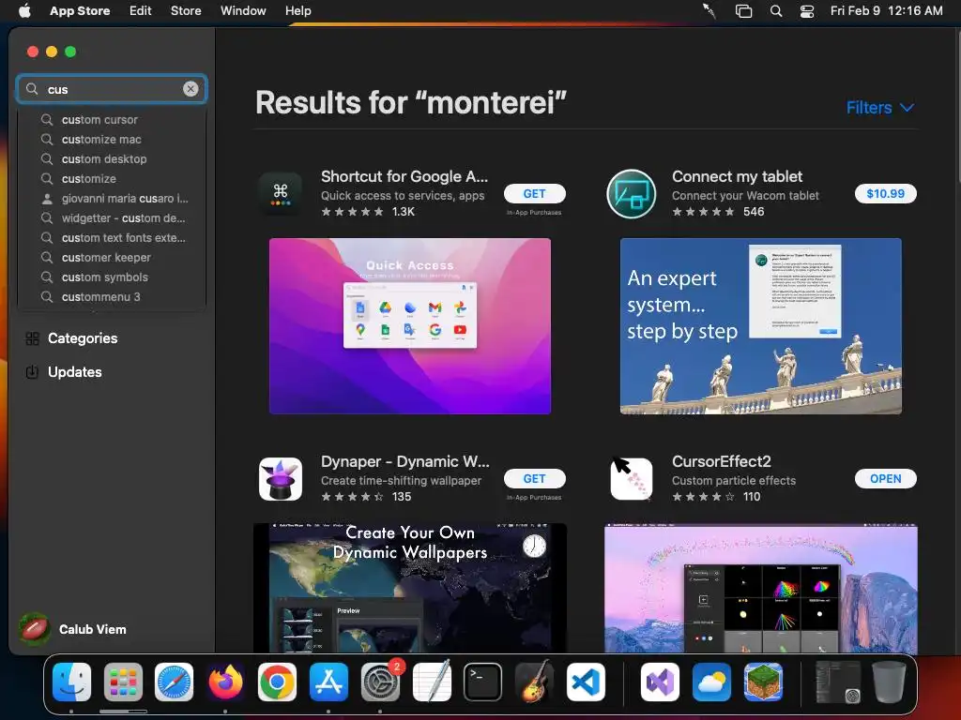The image size is (961, 720).
Task: Open the Dynaper magic hat app icon
Action: (x=280, y=479)
